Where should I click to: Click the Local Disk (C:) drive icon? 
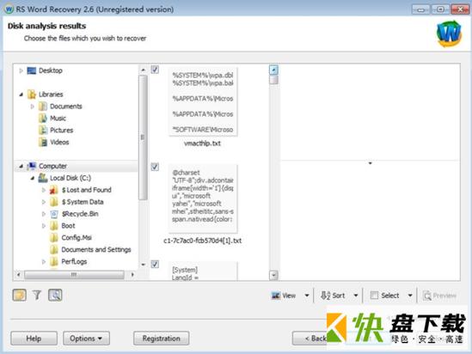(43, 178)
